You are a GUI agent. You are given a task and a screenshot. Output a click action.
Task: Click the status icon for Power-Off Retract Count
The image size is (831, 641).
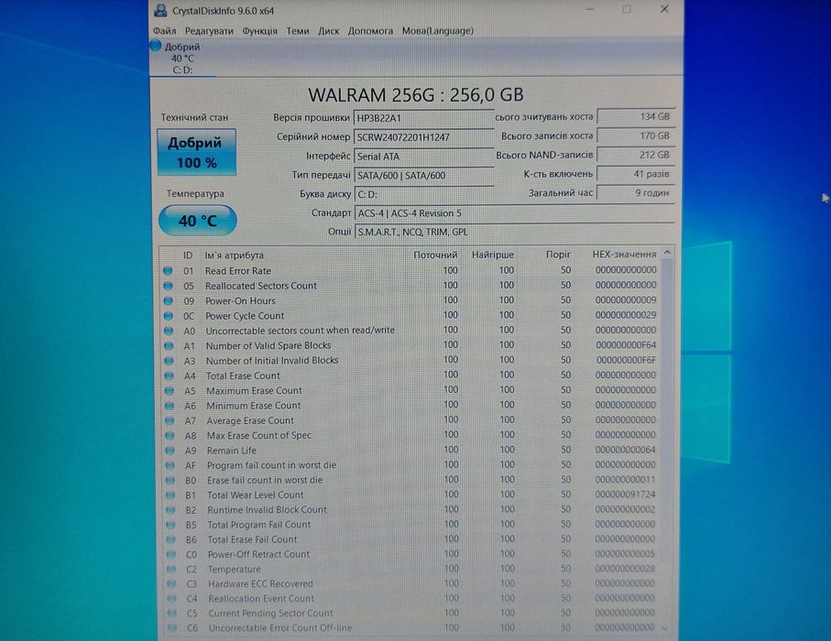(x=170, y=554)
